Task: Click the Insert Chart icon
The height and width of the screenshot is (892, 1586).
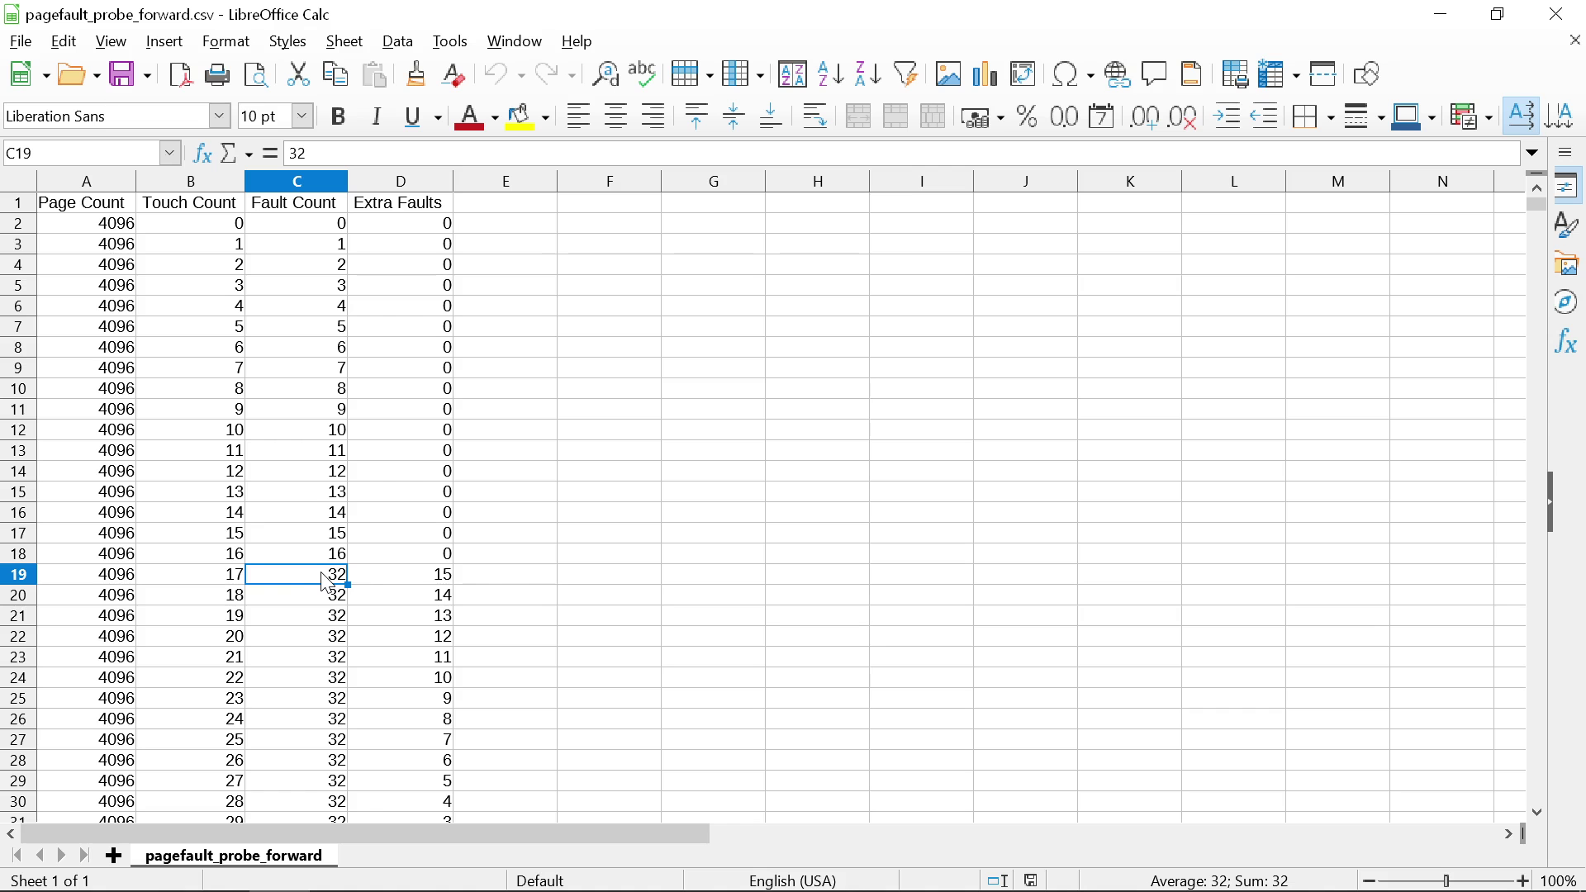Action: [x=985, y=74]
